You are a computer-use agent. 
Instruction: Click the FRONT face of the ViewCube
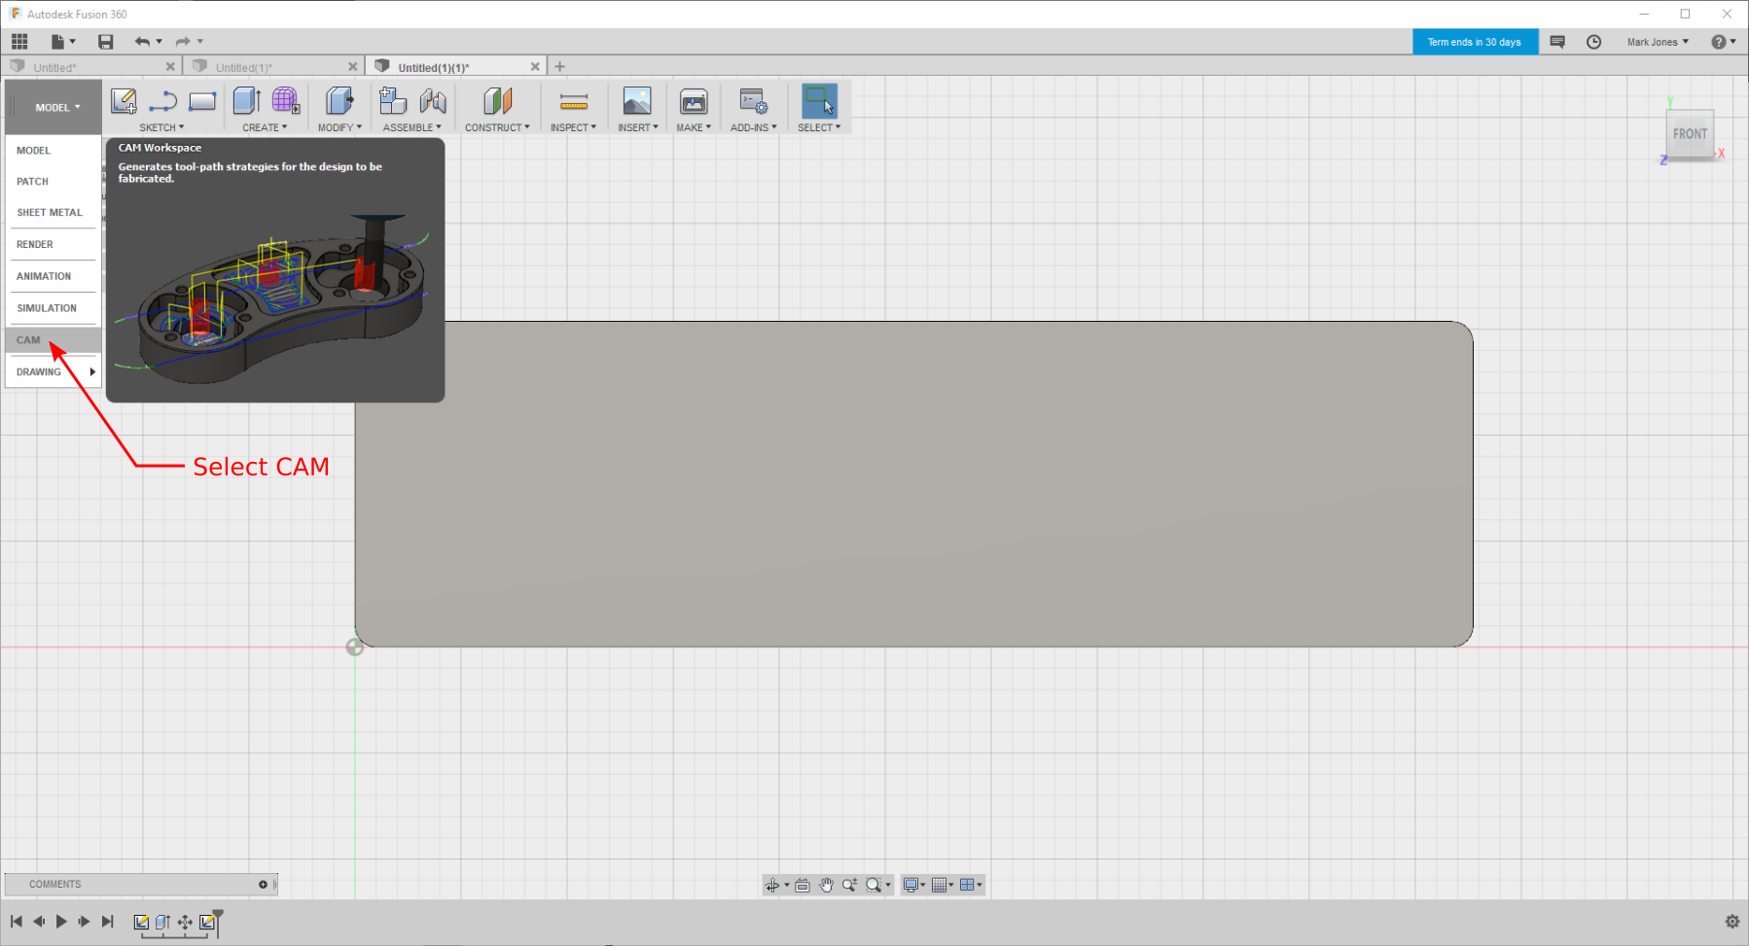pos(1690,134)
